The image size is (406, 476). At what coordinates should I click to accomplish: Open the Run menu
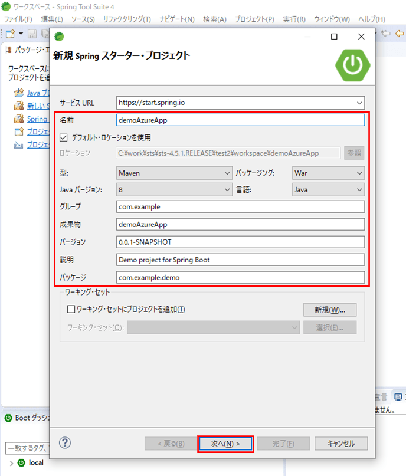tap(294, 19)
